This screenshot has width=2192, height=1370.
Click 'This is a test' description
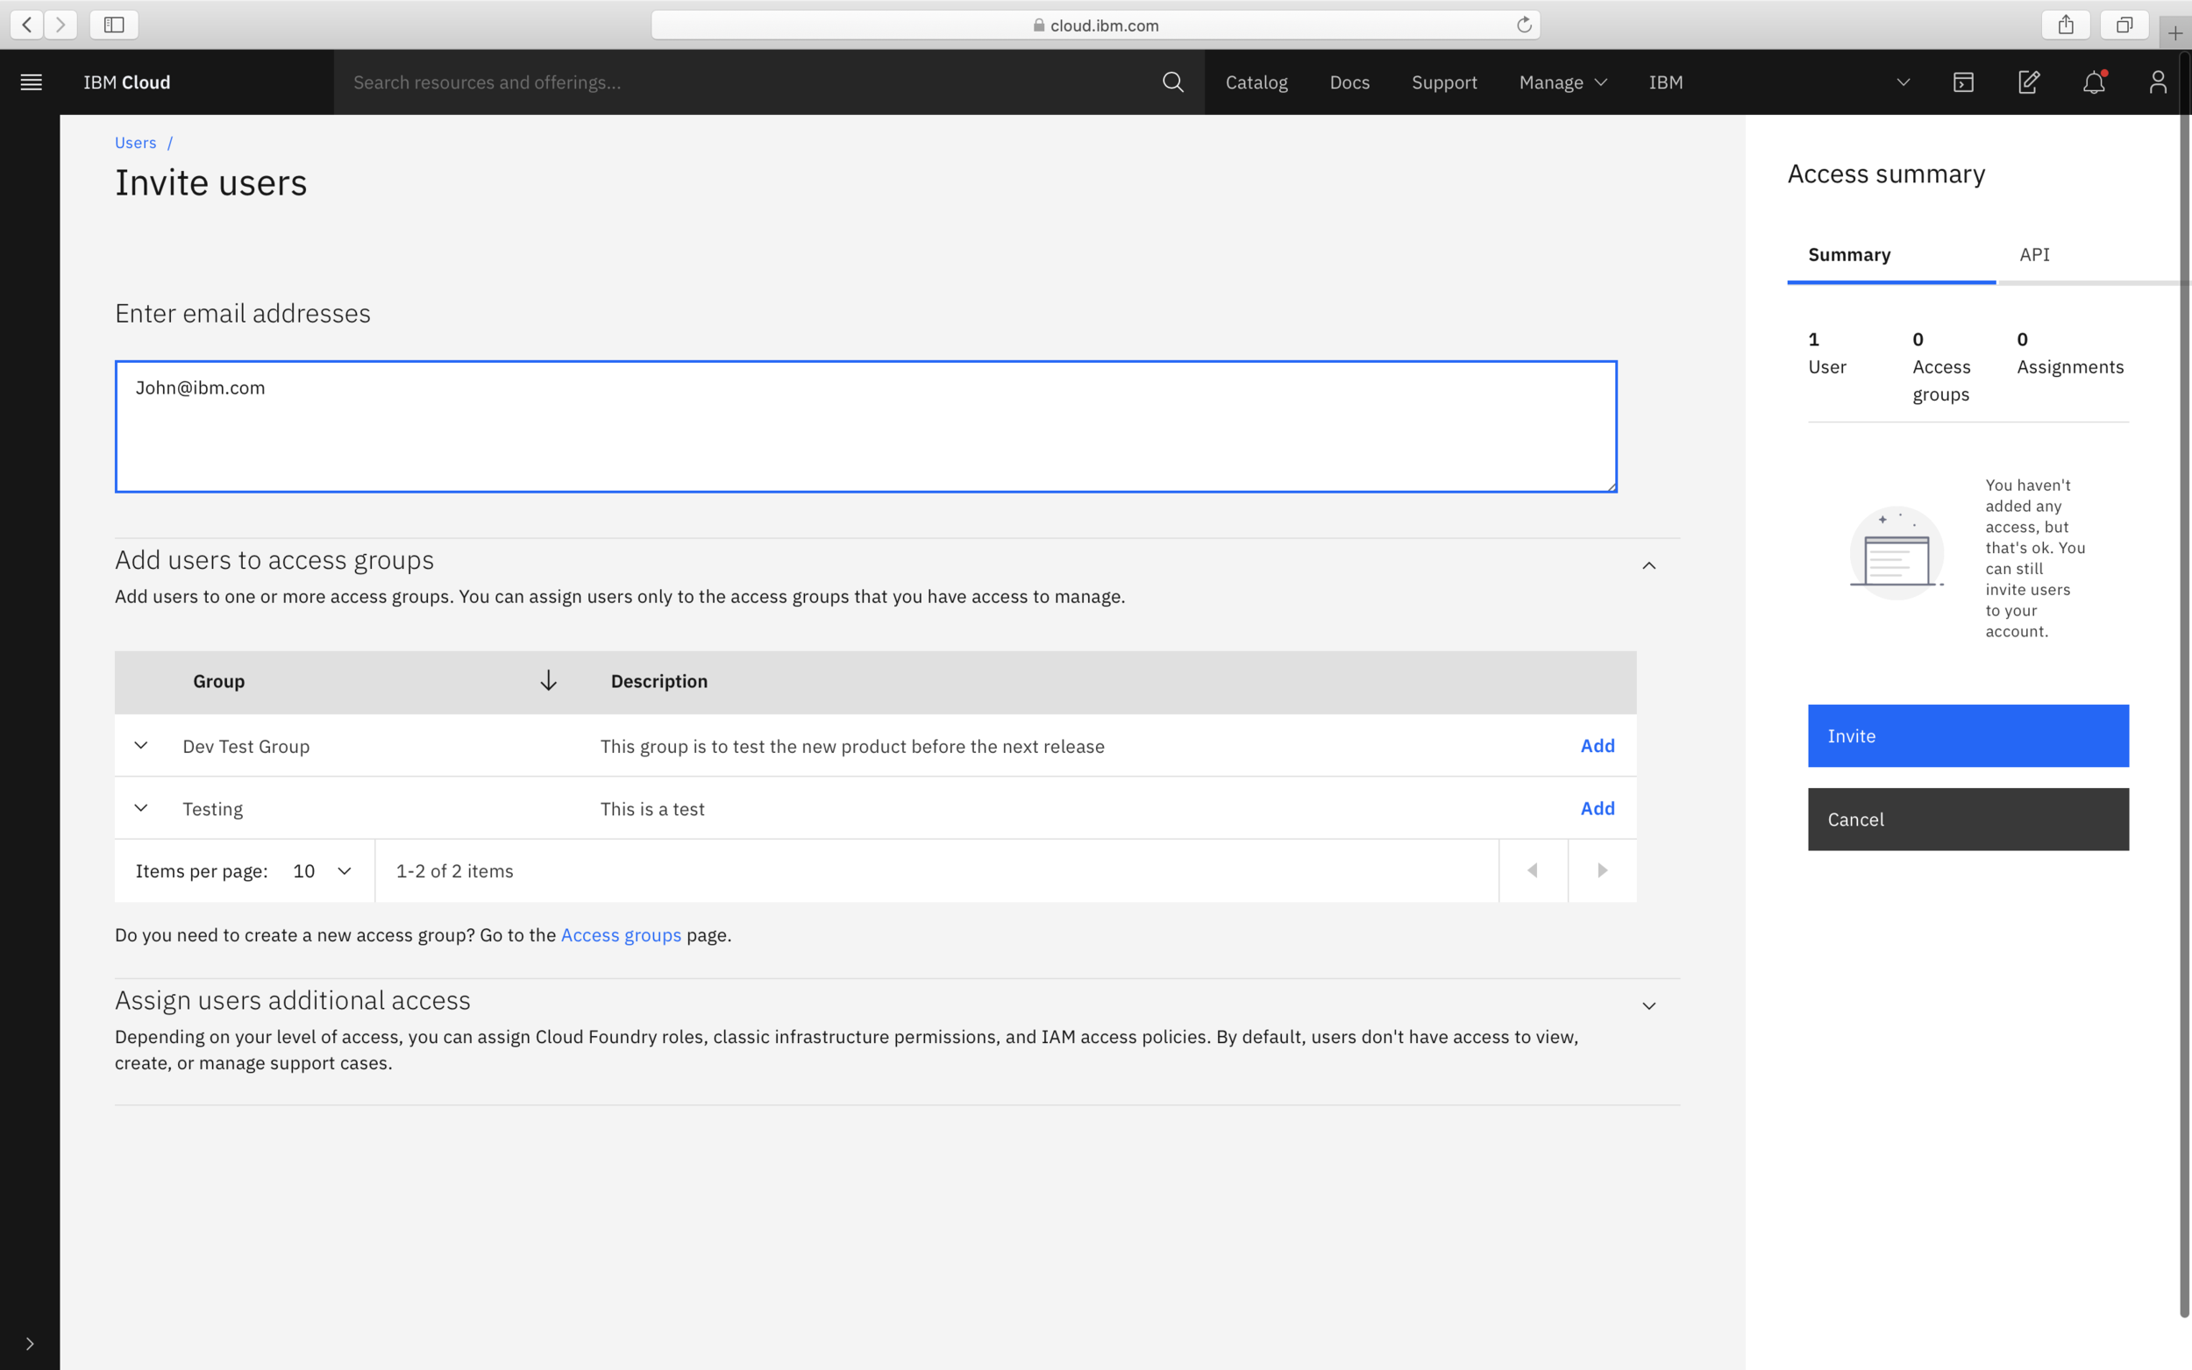pos(651,809)
